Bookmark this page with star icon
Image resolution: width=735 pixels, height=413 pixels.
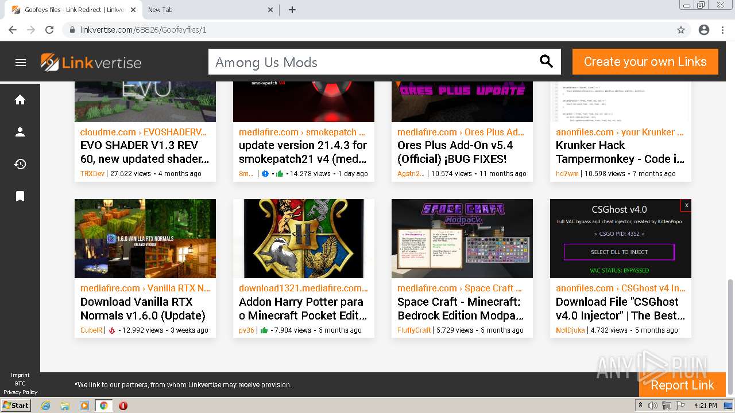681,30
